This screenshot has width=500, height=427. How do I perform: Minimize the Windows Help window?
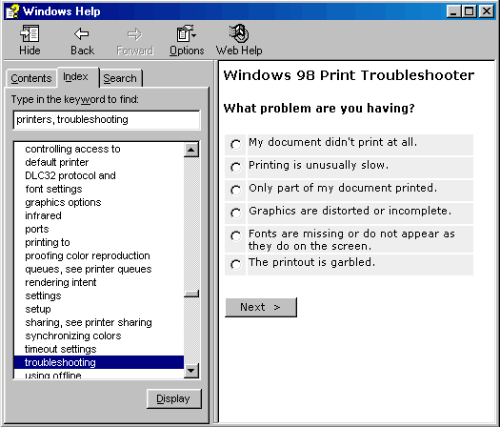453,11
